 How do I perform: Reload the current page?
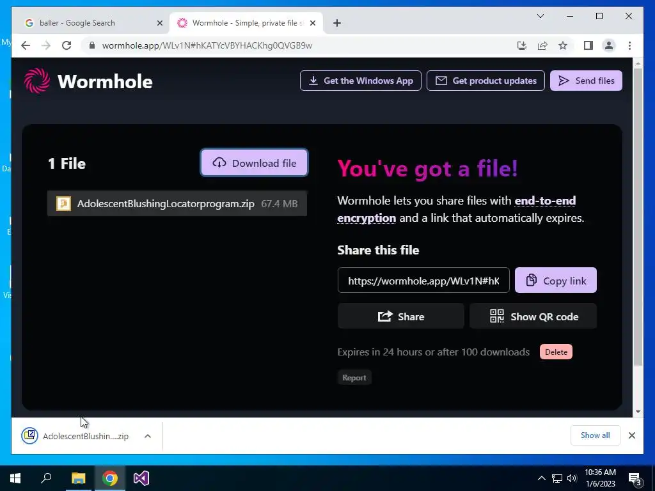click(x=67, y=45)
